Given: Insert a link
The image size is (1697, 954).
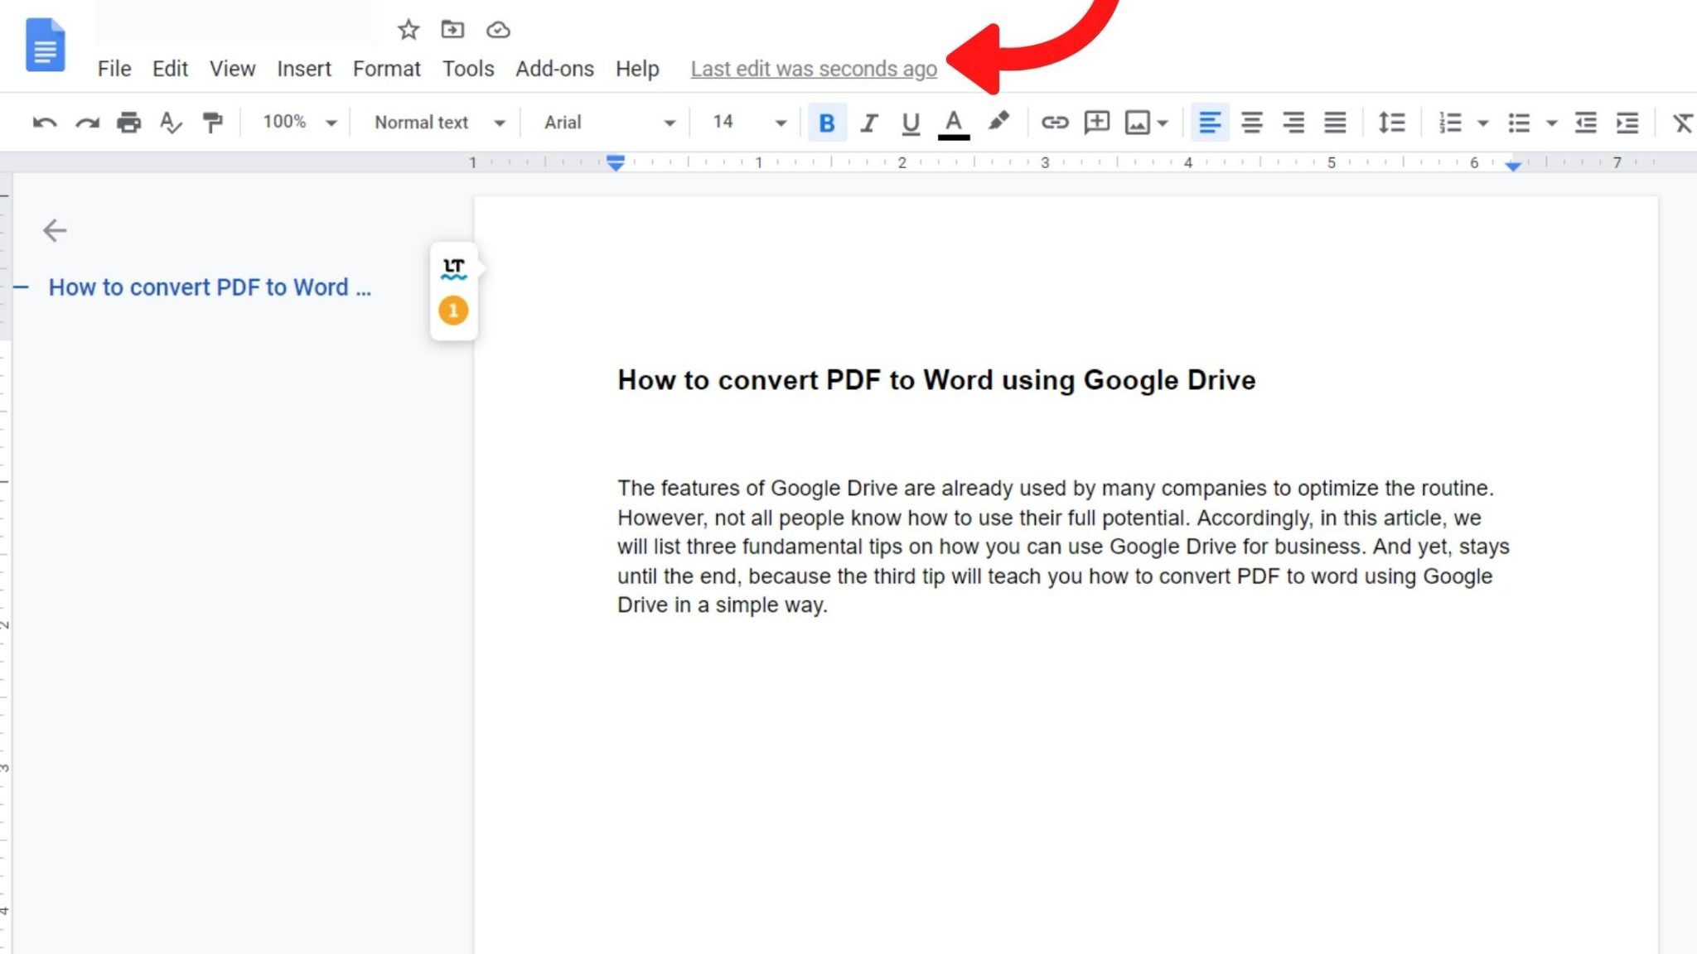Looking at the screenshot, I should coord(1054,123).
